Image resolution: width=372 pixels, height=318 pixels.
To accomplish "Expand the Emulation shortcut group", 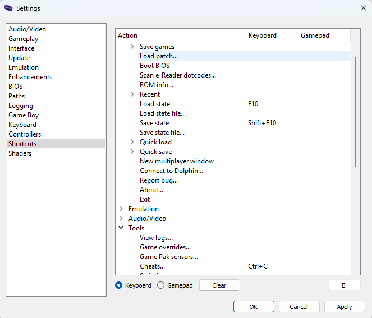I will pyautogui.click(x=121, y=209).
